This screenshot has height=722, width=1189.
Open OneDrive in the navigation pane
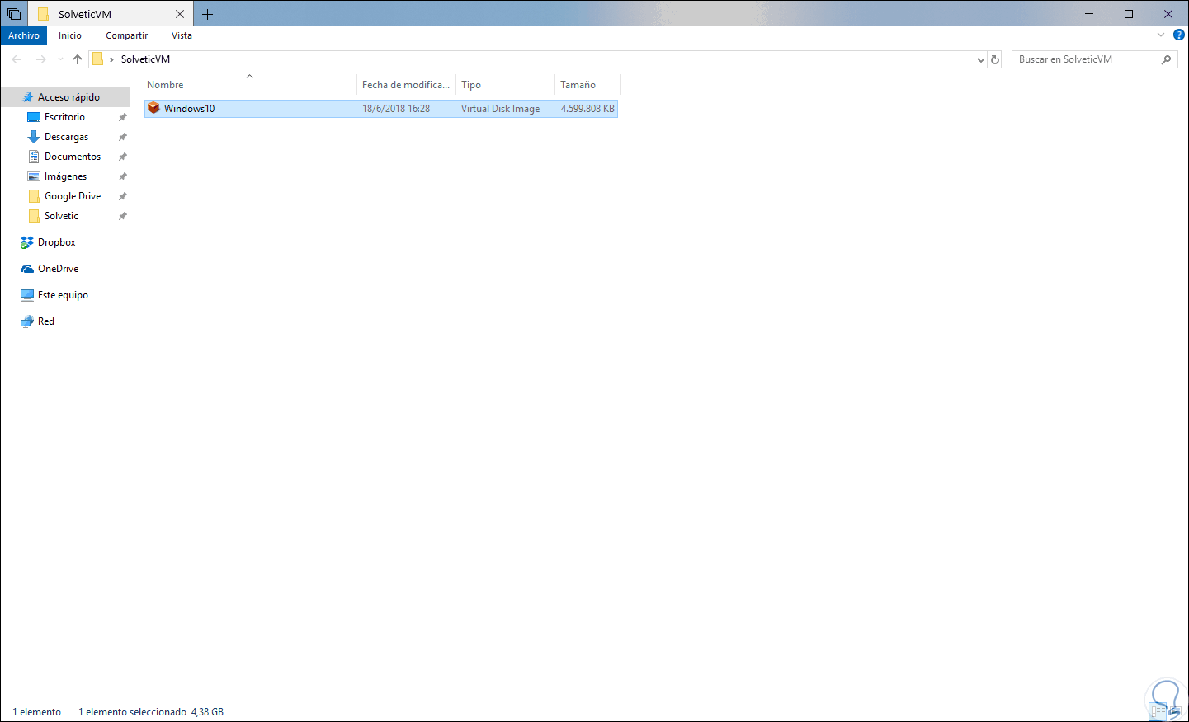pos(58,269)
